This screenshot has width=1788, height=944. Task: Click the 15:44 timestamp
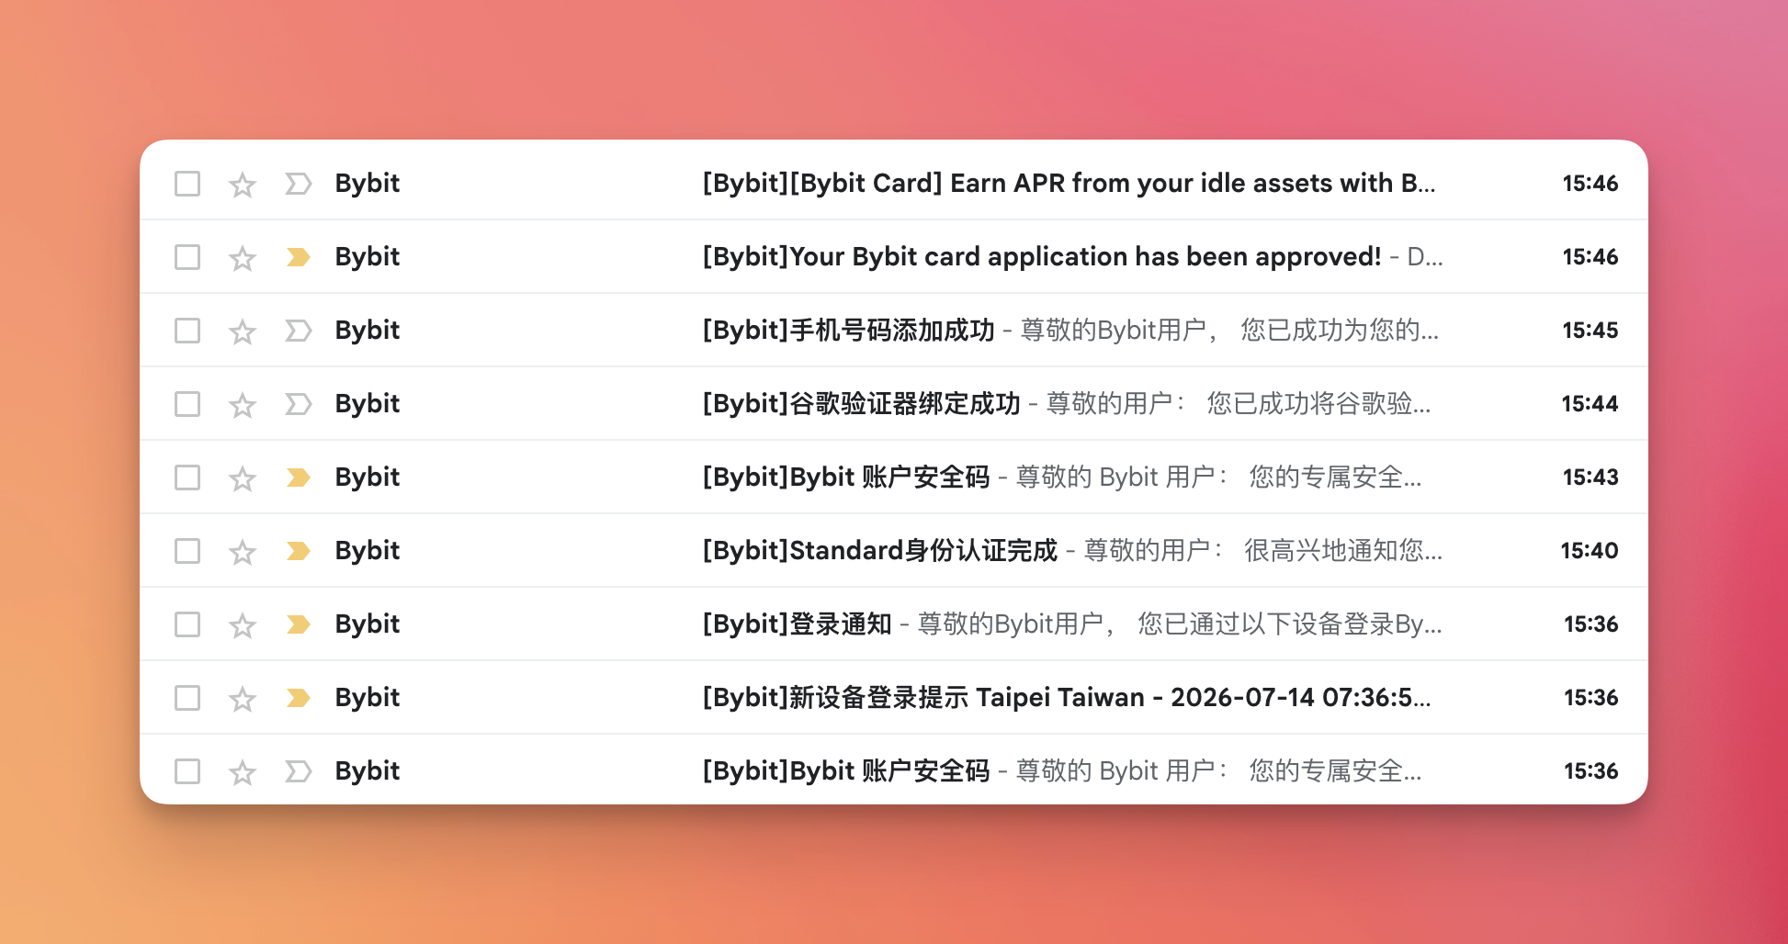coord(1590,404)
